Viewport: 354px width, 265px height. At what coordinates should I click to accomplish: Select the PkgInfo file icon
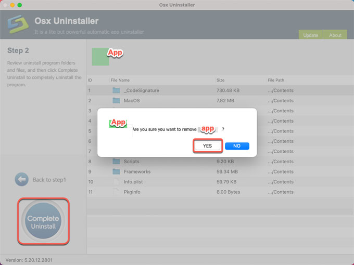pos(116,192)
